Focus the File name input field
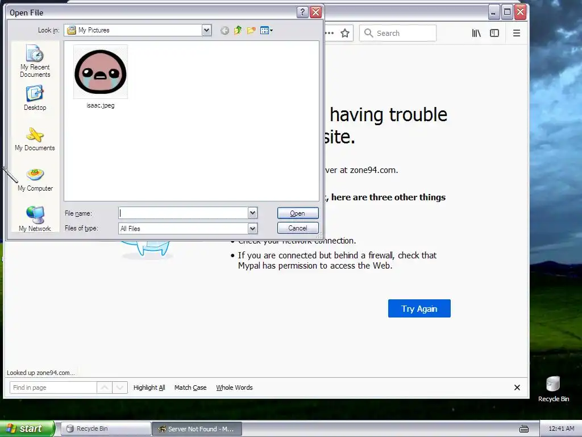The height and width of the screenshot is (437, 582). (184, 213)
